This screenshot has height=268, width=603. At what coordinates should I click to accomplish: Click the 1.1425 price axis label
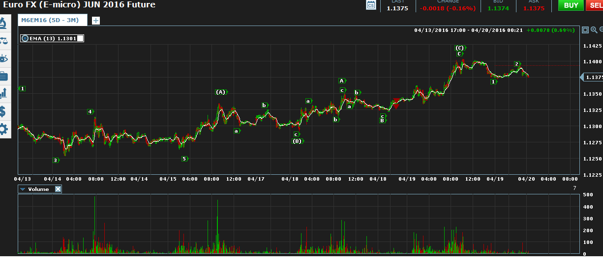592,46
